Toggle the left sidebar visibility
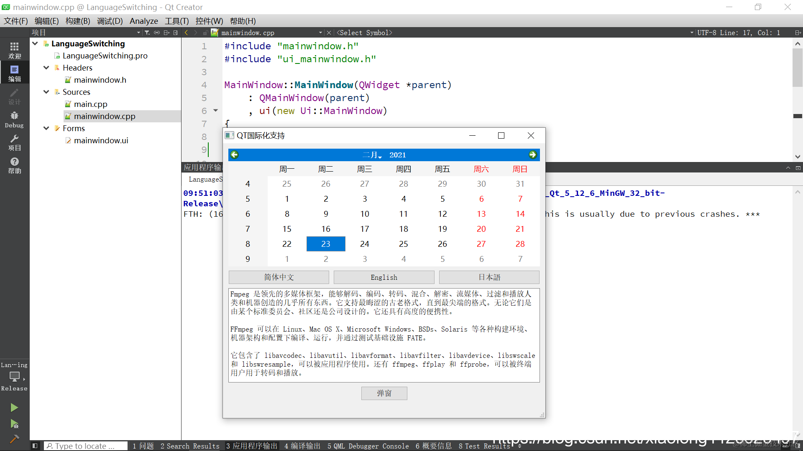803x451 pixels. pyautogui.click(x=35, y=446)
